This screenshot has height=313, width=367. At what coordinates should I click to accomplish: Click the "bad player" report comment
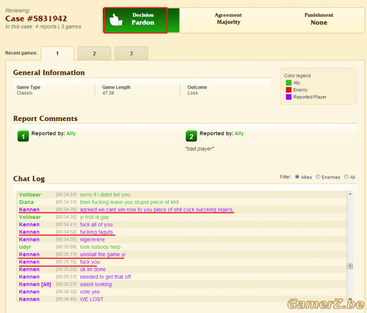pyautogui.click(x=199, y=149)
